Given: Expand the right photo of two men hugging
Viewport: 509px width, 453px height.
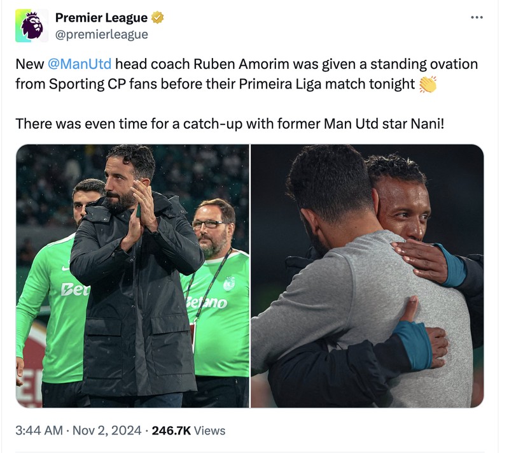Looking at the screenshot, I should tap(367, 276).
